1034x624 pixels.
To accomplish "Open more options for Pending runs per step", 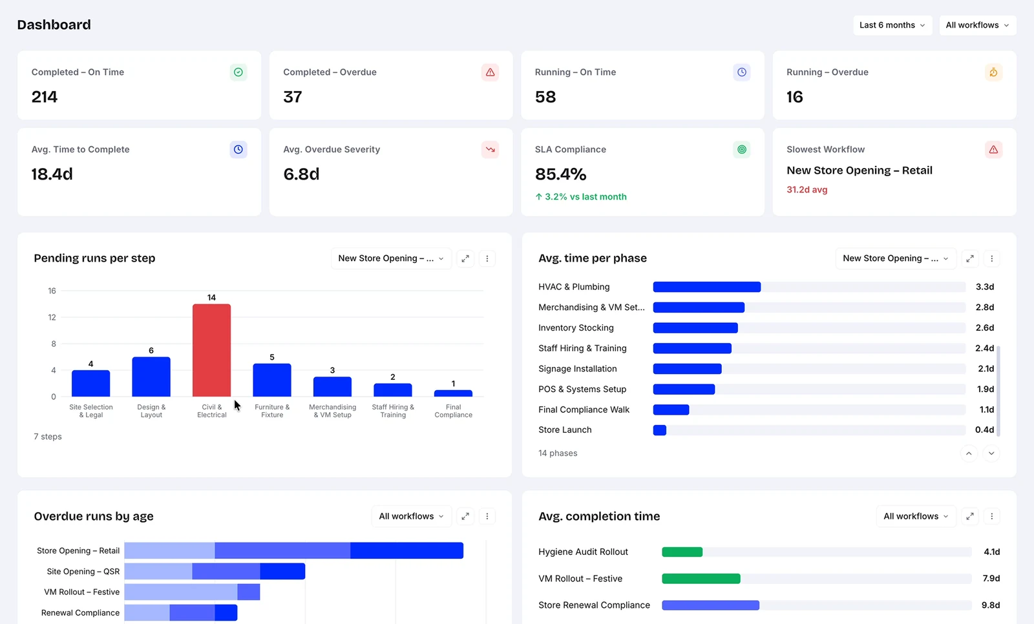I will 487,258.
